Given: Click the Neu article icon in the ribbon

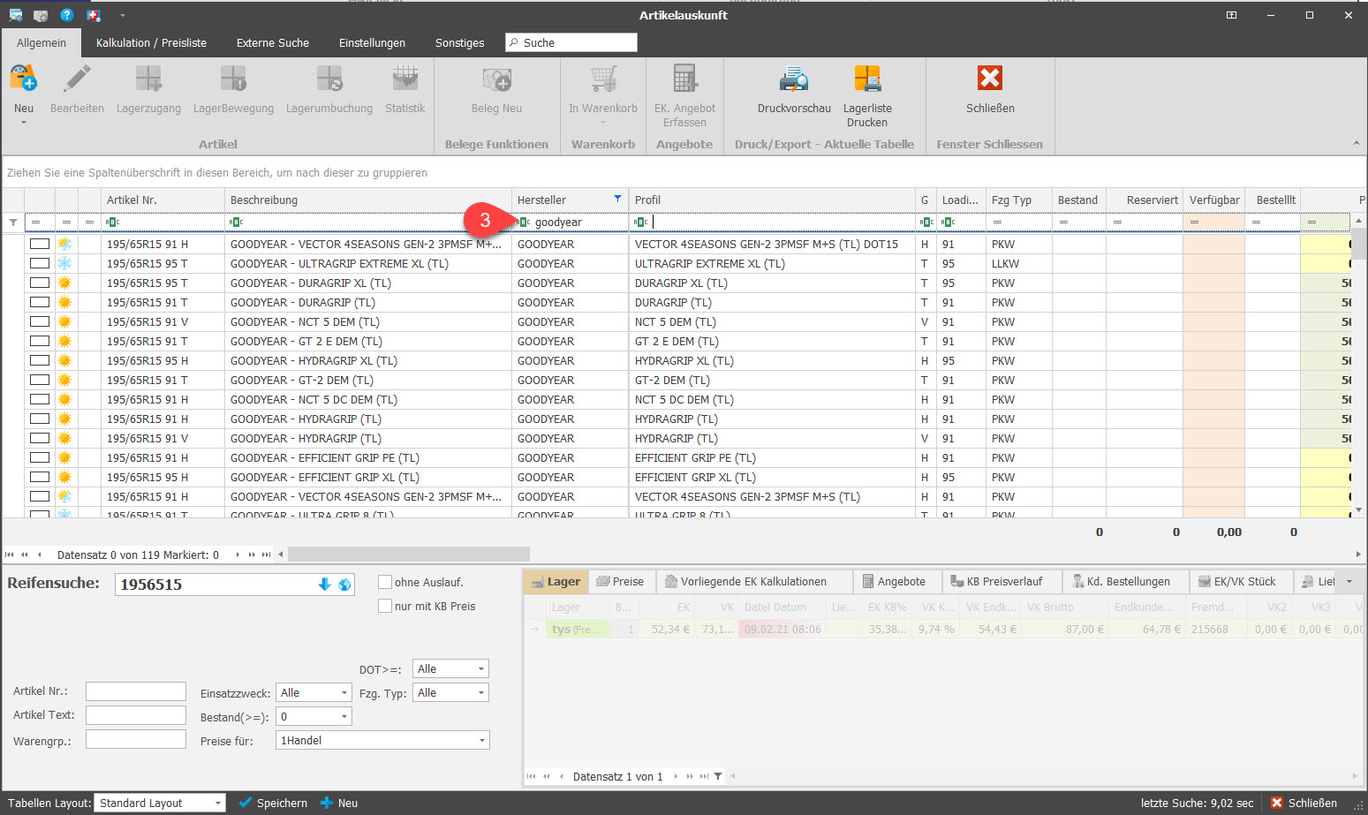Looking at the screenshot, I should [24, 79].
